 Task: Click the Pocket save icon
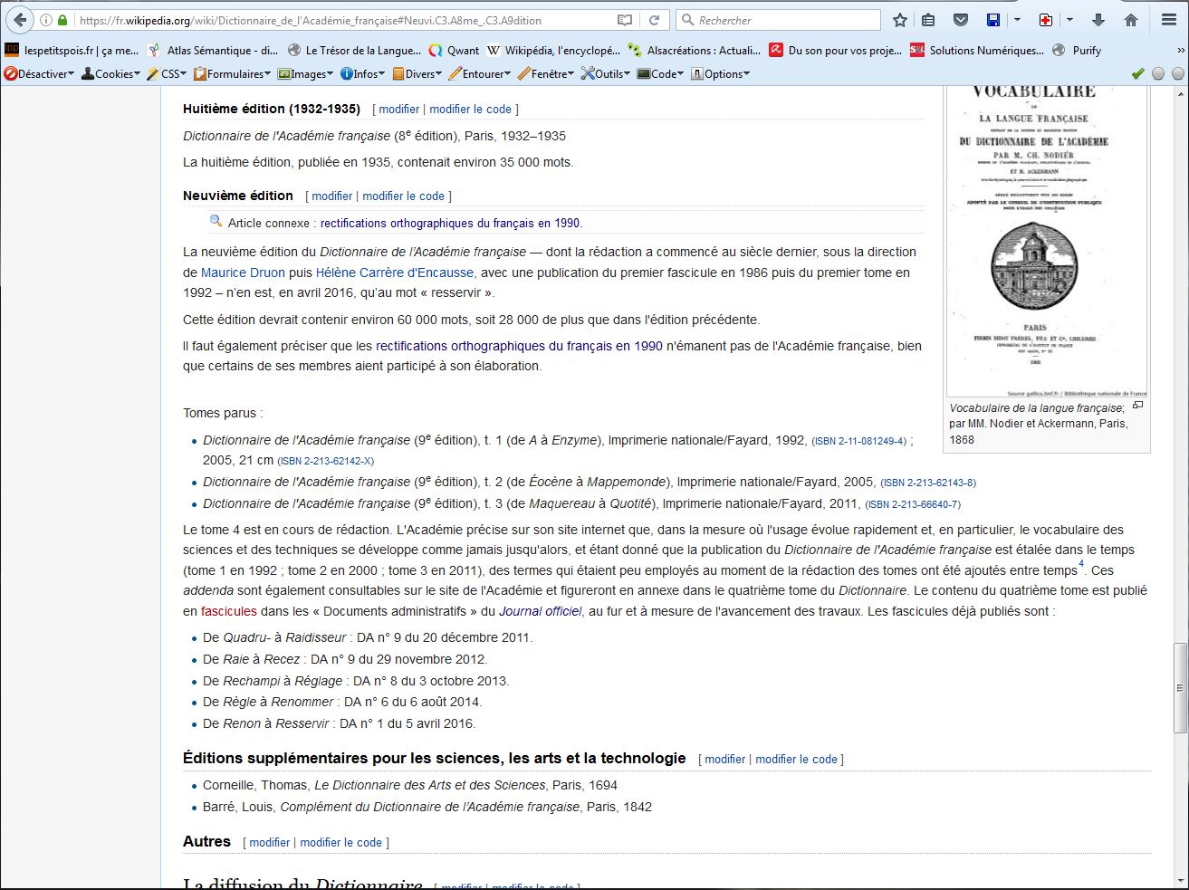[x=962, y=20]
